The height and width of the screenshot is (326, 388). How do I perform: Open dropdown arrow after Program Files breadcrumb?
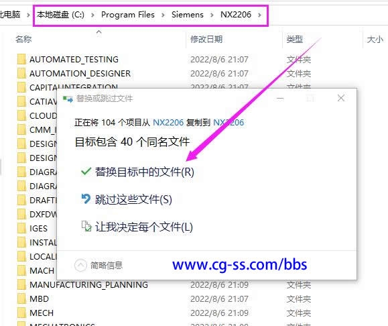click(x=163, y=15)
